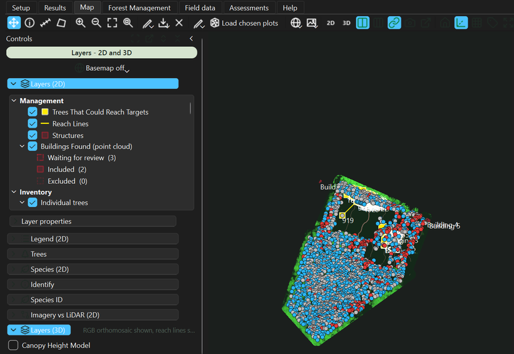514x354 pixels.
Task: Click the dimmed three-column view icon
Action: tap(378, 23)
